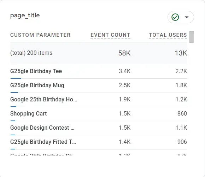Click the 3.4K event count value

click(125, 71)
